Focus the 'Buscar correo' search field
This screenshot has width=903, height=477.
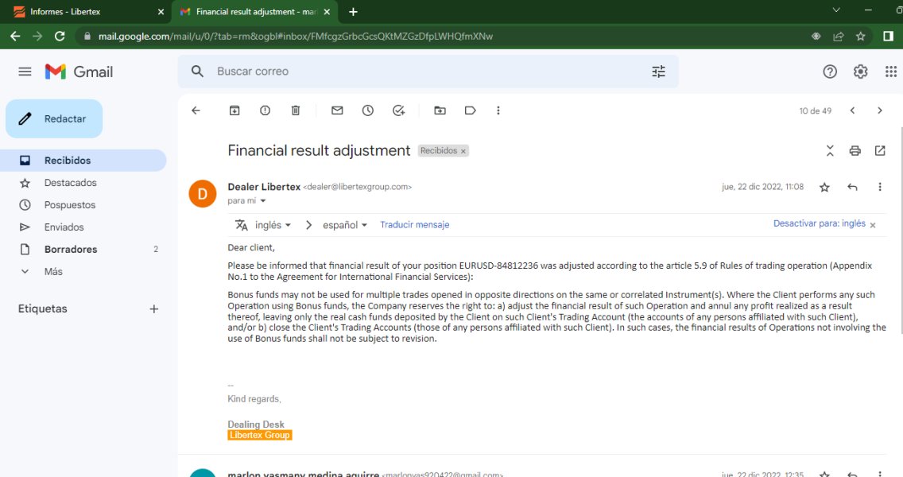point(428,72)
